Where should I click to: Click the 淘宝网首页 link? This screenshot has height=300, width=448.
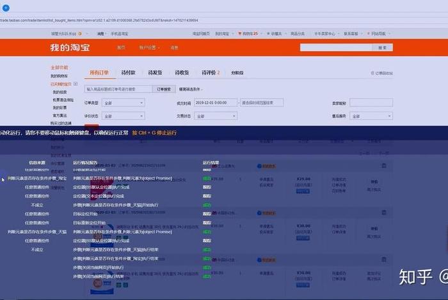(201, 34)
